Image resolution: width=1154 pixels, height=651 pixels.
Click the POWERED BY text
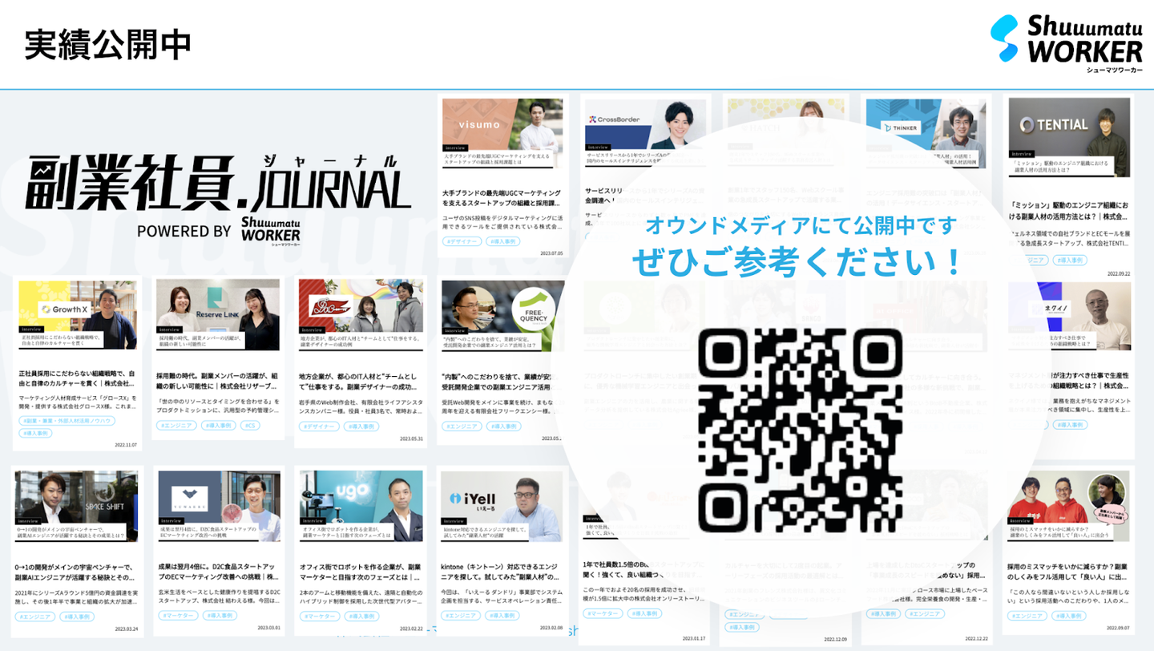[x=184, y=231]
